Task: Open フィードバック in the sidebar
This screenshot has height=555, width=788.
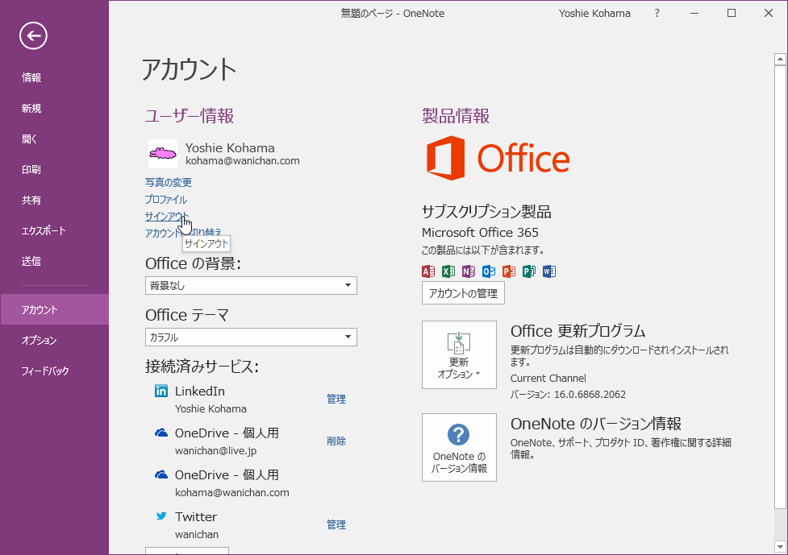Action: click(54, 371)
